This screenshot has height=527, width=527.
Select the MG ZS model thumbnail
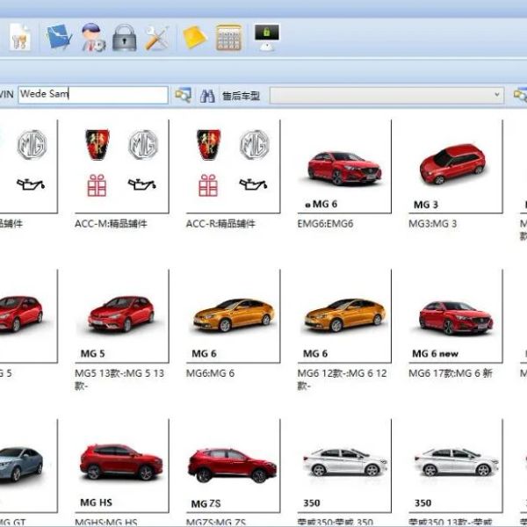[233, 466]
